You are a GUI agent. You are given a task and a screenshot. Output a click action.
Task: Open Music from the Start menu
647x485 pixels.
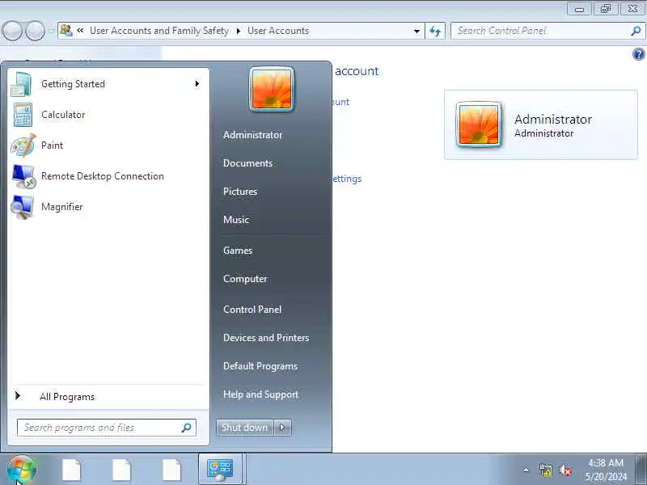pos(236,220)
